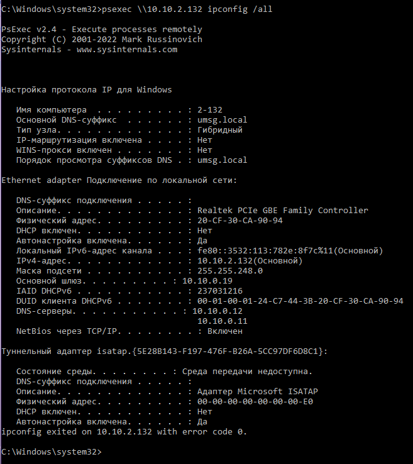Click the first DNS server 10.10.0.12
Viewport: 413px width, 464px height.
coord(217,311)
